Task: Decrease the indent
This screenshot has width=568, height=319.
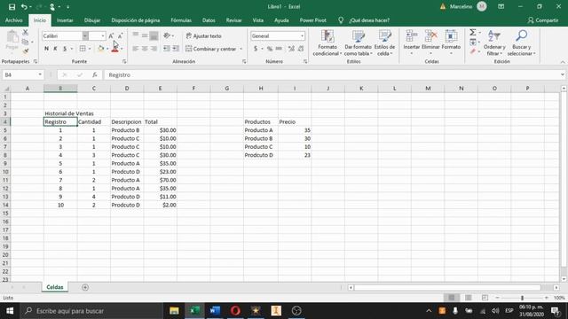Action: coord(167,49)
